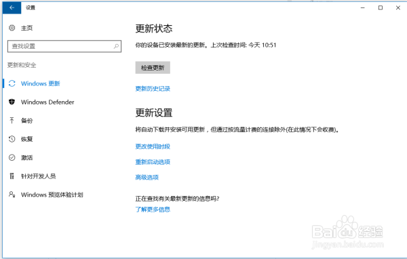Click the 恢复 history clock icon
This screenshot has height=259, width=407.
click(12, 139)
